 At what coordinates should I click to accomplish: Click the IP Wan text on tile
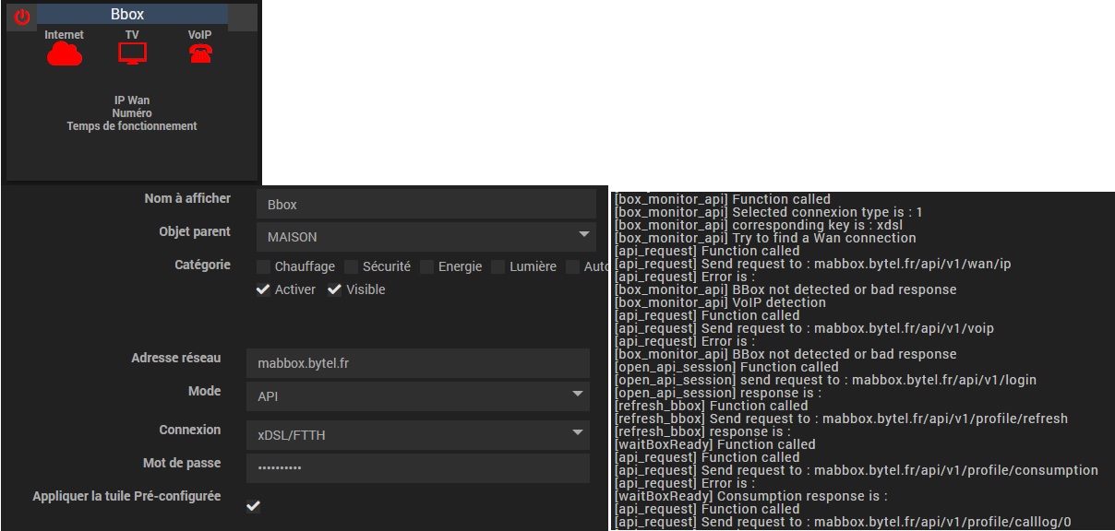pyautogui.click(x=132, y=100)
